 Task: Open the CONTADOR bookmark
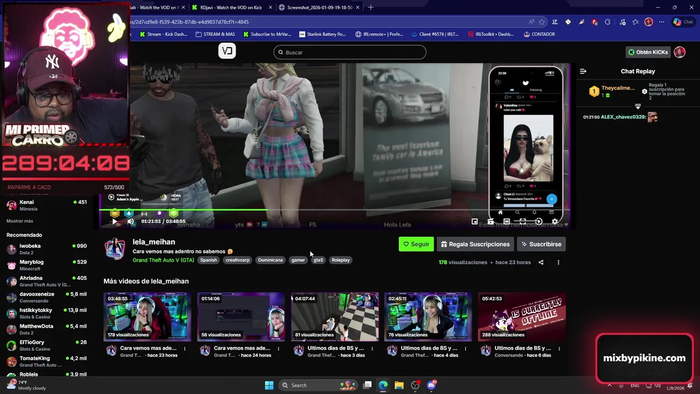click(x=539, y=34)
